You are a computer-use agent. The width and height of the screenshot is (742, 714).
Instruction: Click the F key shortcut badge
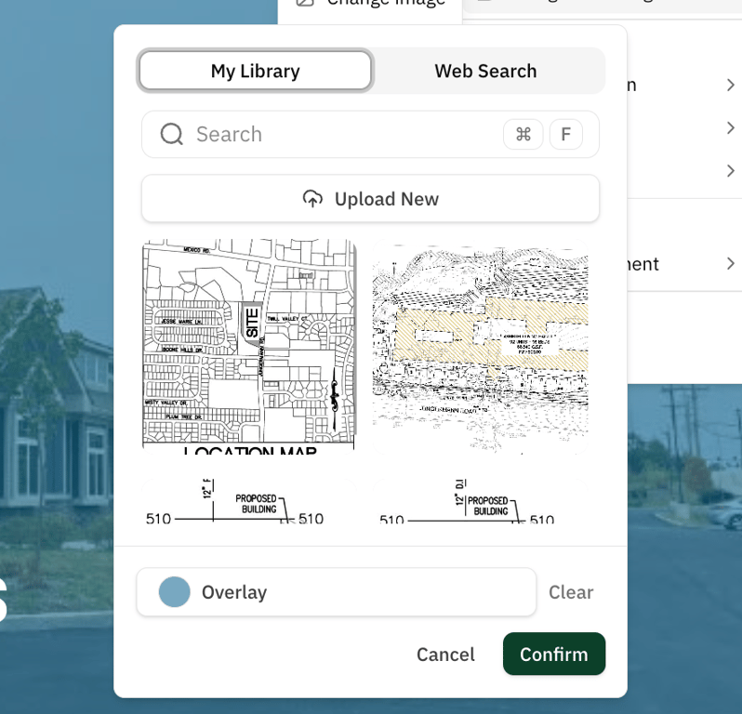[566, 135]
